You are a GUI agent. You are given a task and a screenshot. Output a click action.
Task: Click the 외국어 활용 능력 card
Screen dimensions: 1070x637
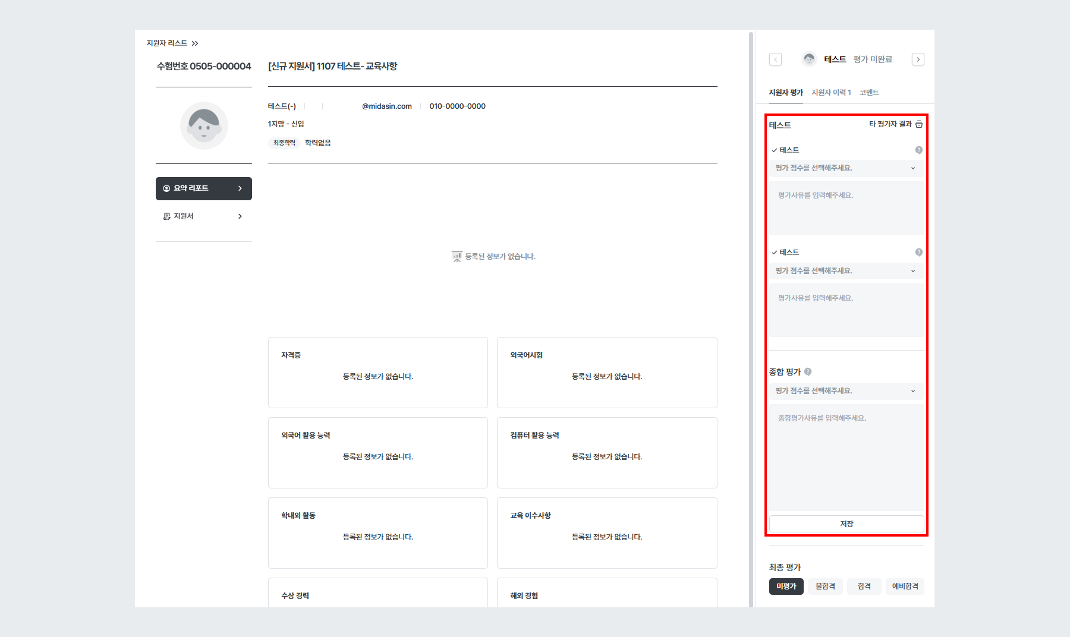pyautogui.click(x=378, y=453)
